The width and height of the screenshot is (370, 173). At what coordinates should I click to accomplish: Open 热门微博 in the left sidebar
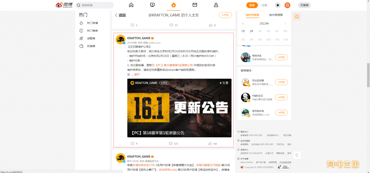(x=92, y=23)
